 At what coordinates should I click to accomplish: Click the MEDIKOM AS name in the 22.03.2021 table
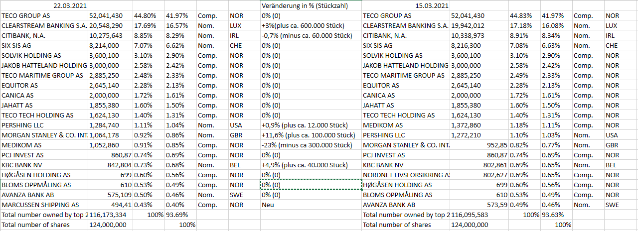(44, 145)
